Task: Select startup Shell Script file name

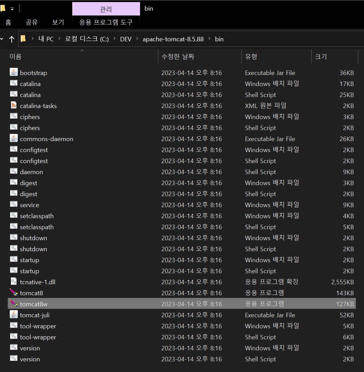Action: point(29,271)
